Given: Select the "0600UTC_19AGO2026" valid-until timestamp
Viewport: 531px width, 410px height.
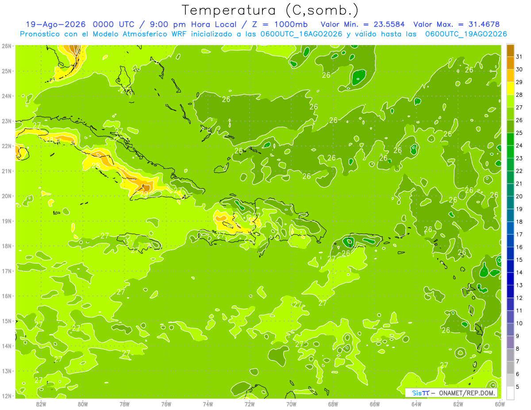Looking at the screenshot, I should pos(466,34).
